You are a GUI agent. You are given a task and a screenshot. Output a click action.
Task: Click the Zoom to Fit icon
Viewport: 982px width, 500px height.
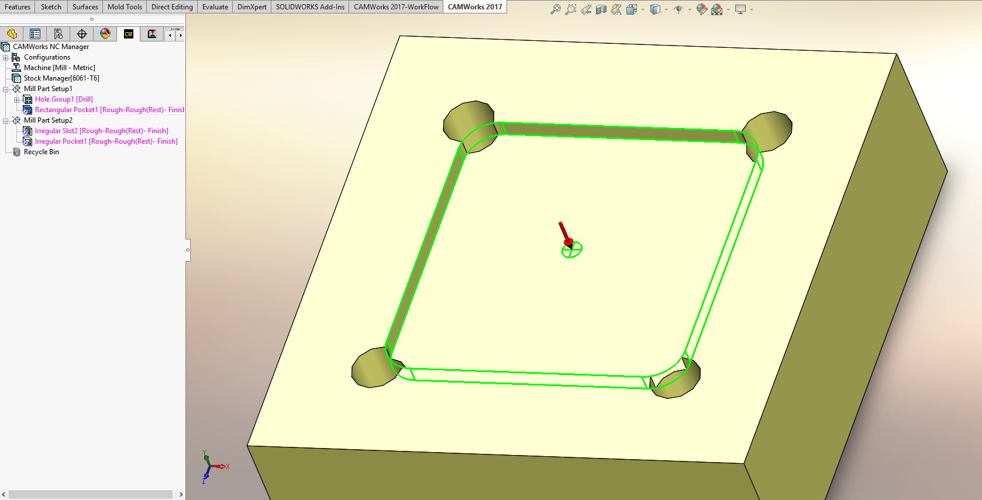point(555,9)
